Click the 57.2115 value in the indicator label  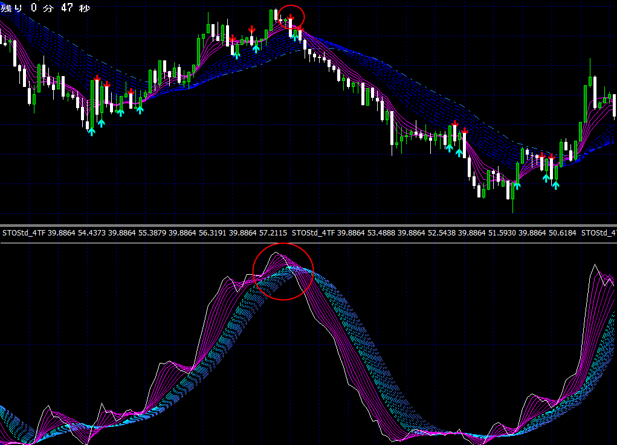pyautogui.click(x=273, y=232)
